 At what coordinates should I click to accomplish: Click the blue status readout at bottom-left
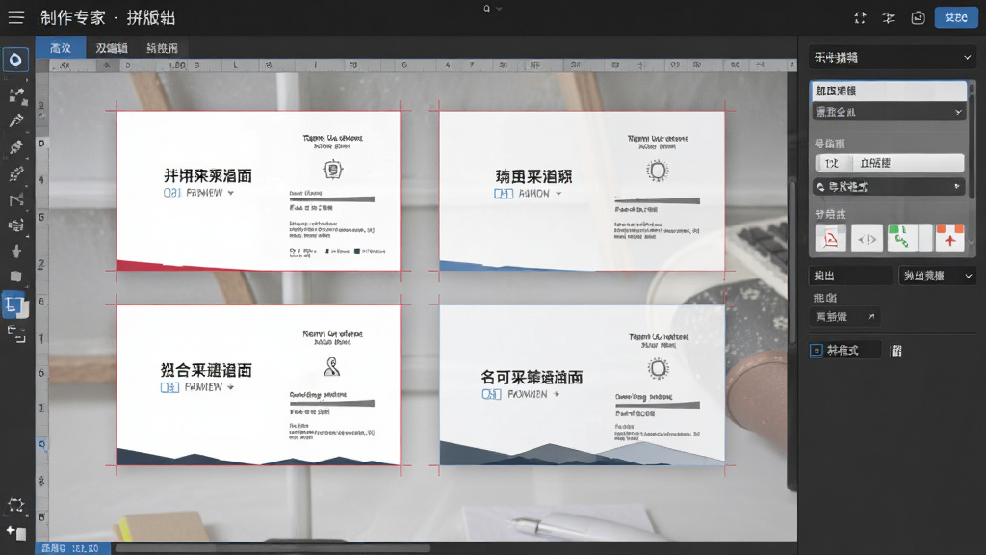tap(72, 548)
